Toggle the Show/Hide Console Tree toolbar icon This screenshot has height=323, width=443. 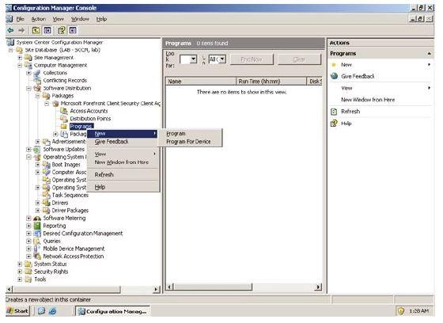pos(47,30)
